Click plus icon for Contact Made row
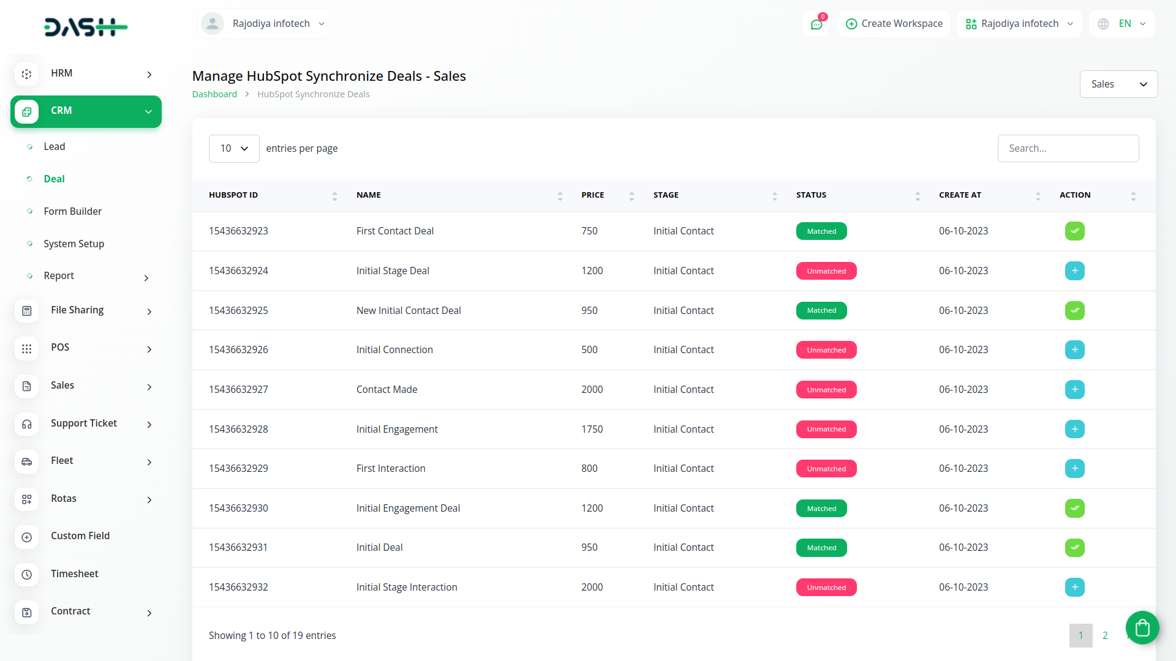Image resolution: width=1176 pixels, height=661 pixels. pyautogui.click(x=1074, y=390)
